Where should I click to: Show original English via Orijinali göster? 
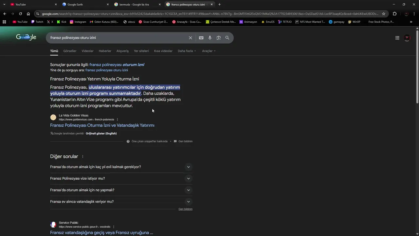pyautogui.click(x=101, y=133)
